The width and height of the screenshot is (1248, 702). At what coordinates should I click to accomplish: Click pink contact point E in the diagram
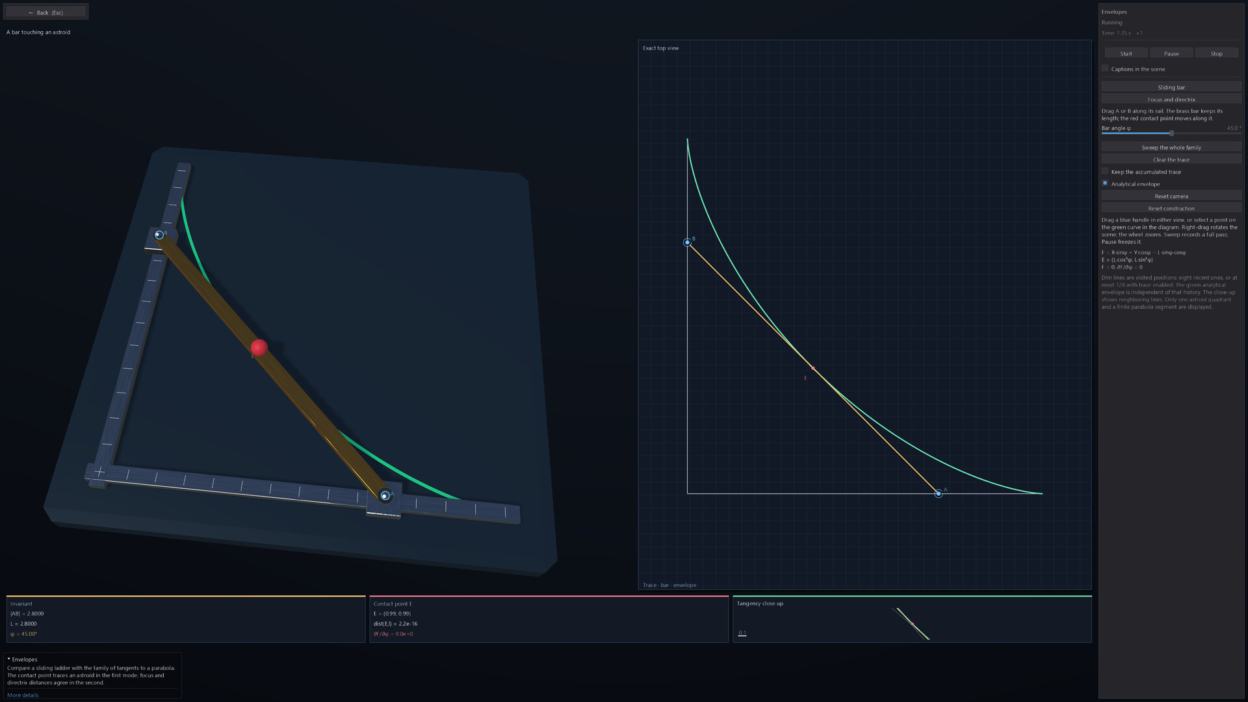[x=812, y=369]
